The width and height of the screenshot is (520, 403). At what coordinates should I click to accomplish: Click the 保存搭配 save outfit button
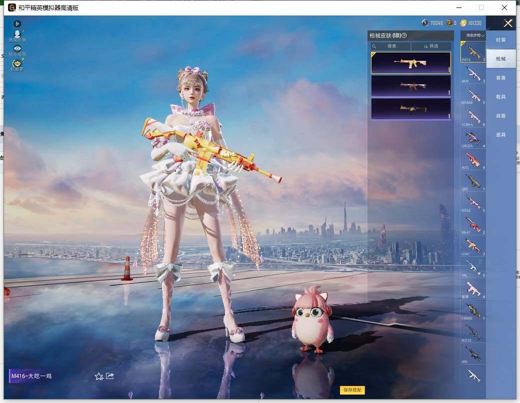coord(352,390)
